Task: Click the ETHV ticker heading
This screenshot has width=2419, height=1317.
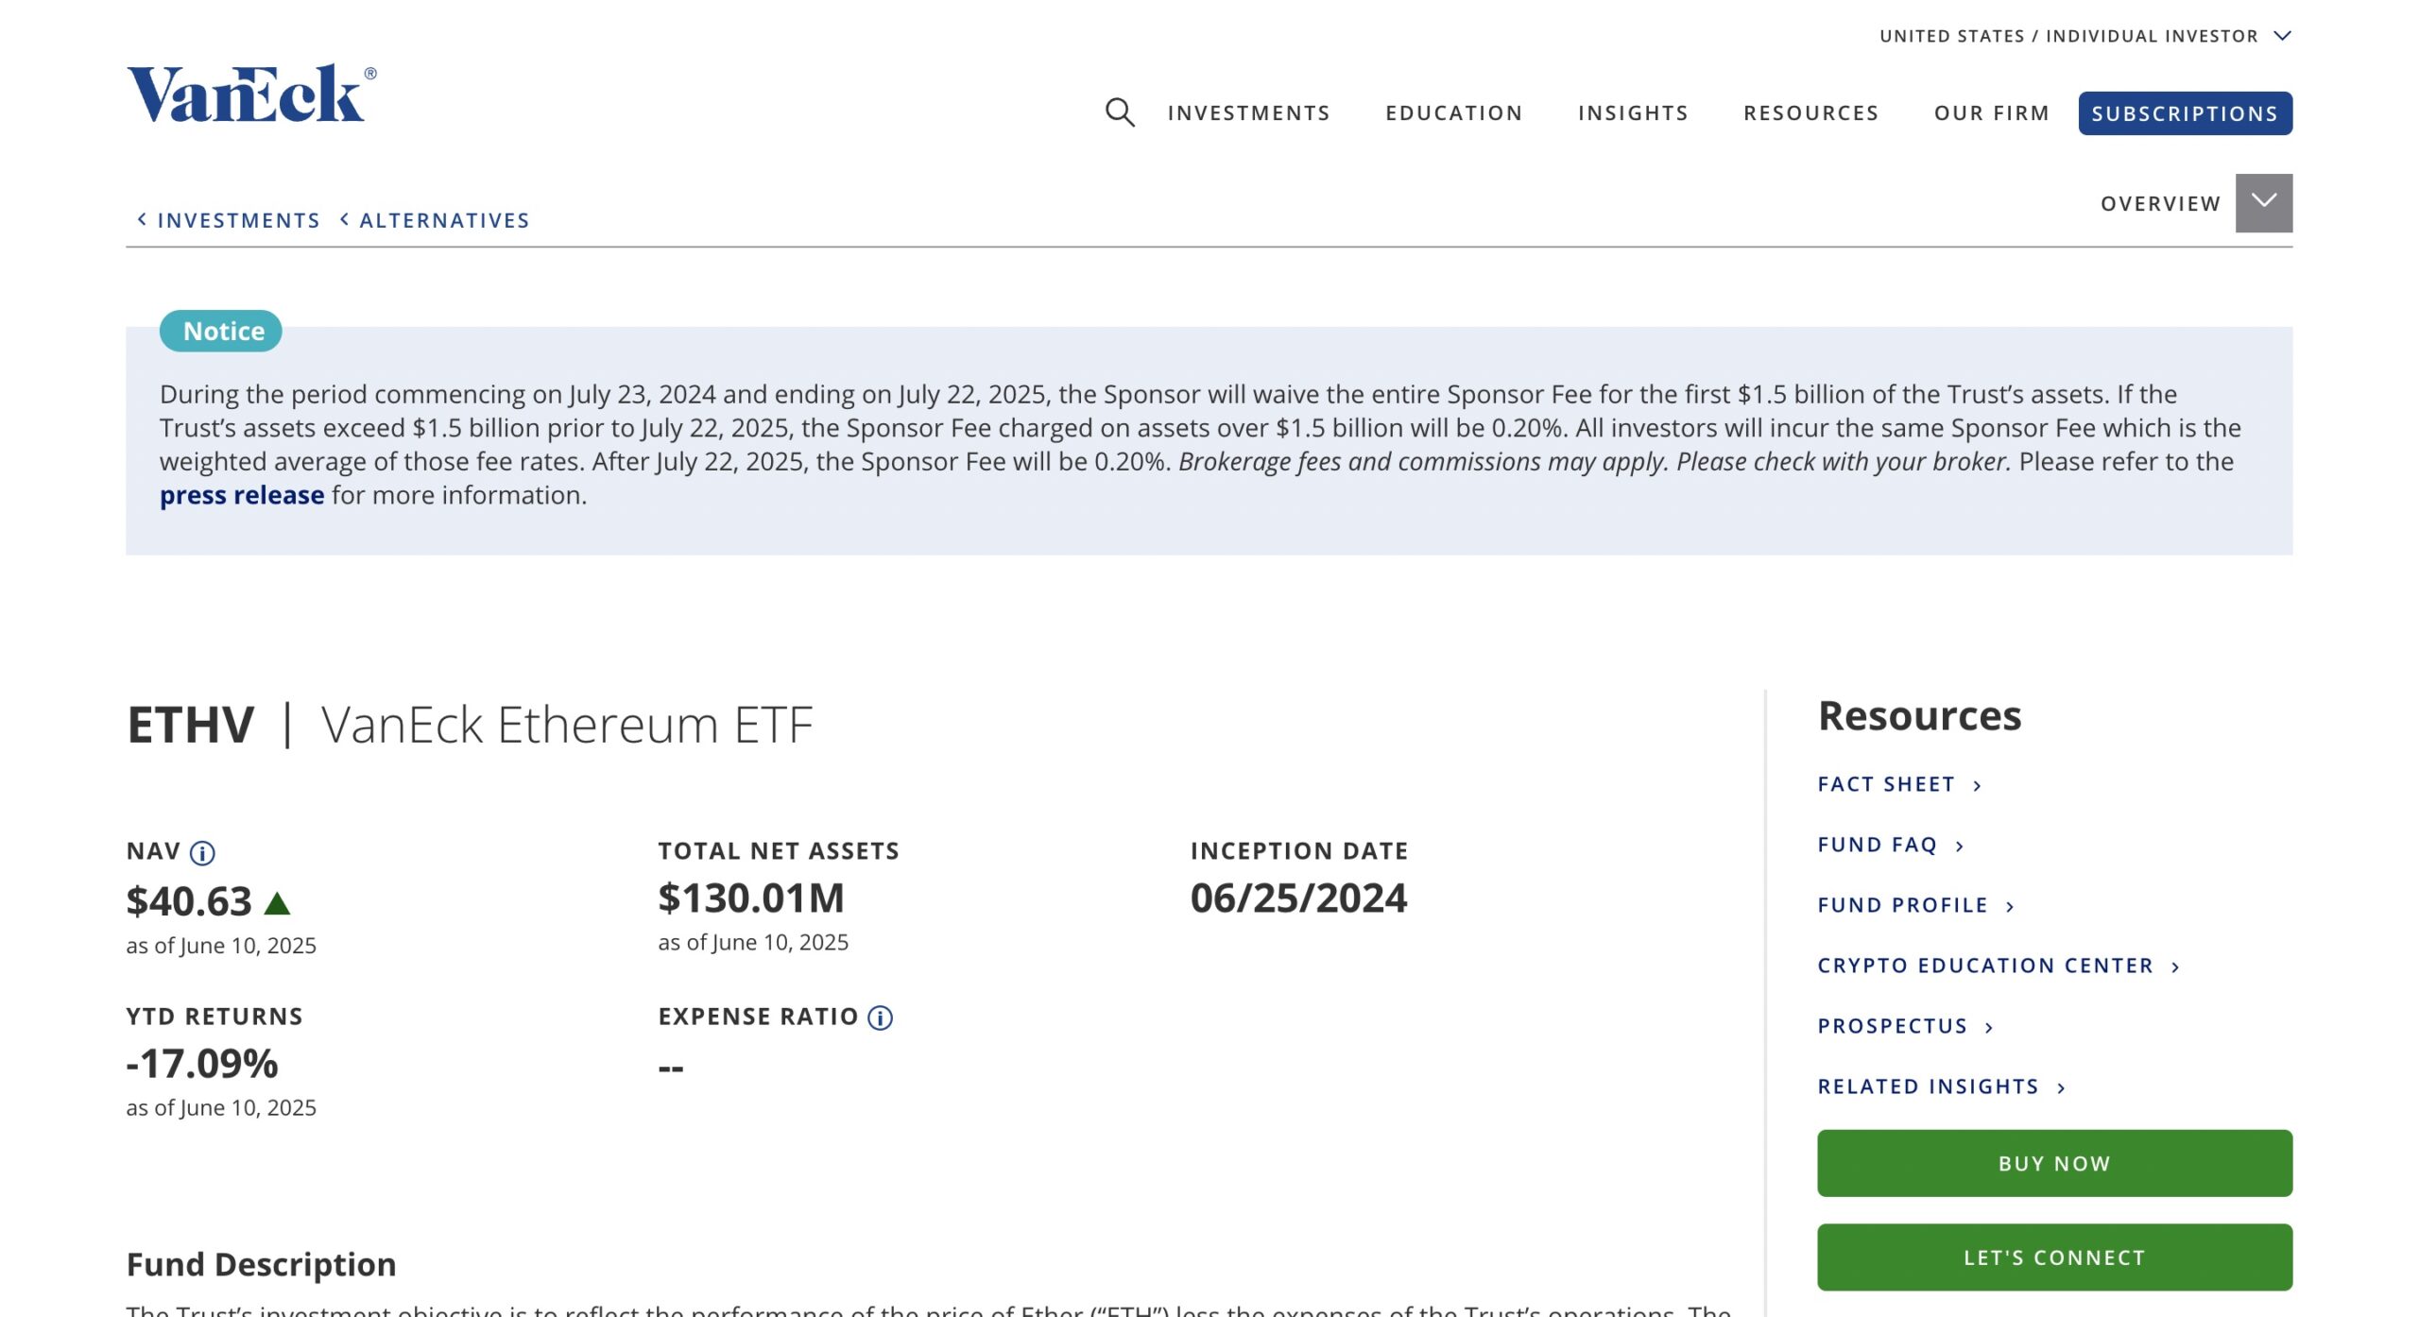Action: [191, 725]
